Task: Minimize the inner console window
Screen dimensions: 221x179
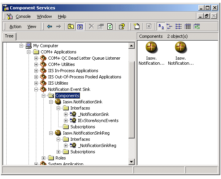Action: tap(200, 16)
